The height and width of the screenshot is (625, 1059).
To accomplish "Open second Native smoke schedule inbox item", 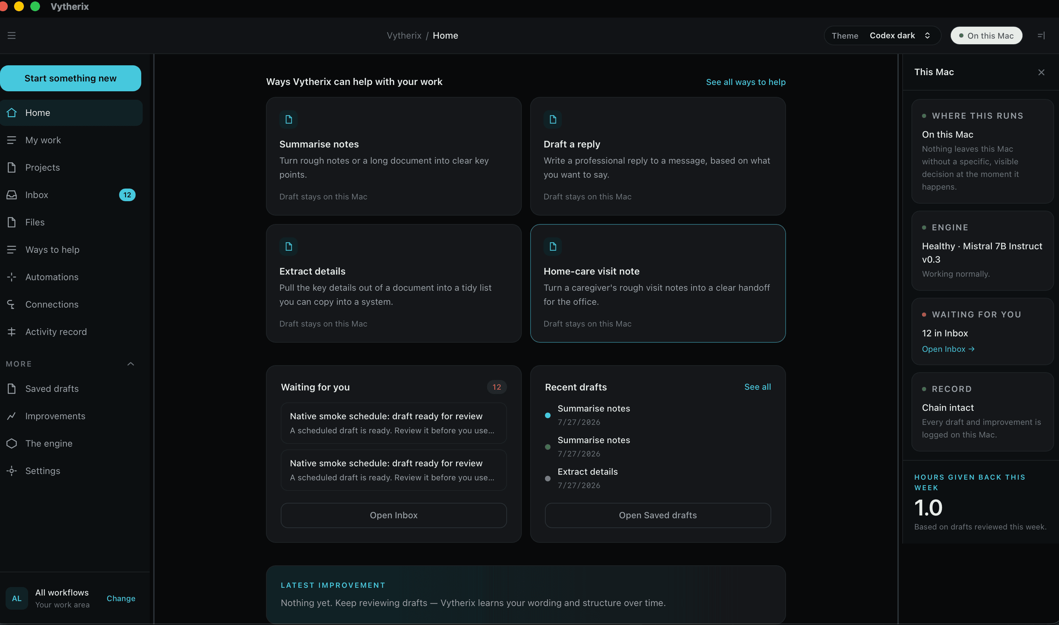I will pos(394,470).
